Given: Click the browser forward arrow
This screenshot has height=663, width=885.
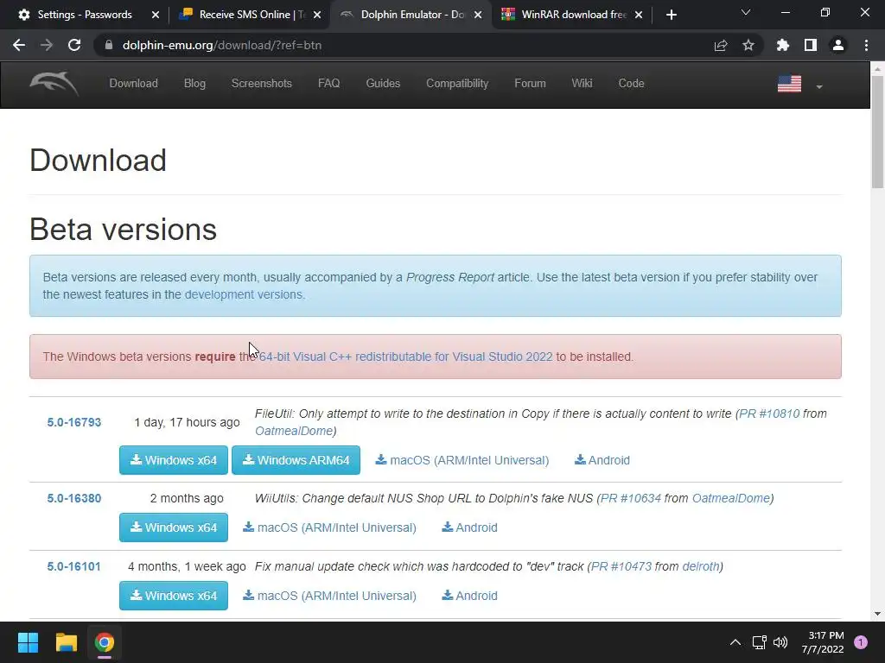Looking at the screenshot, I should (x=47, y=45).
